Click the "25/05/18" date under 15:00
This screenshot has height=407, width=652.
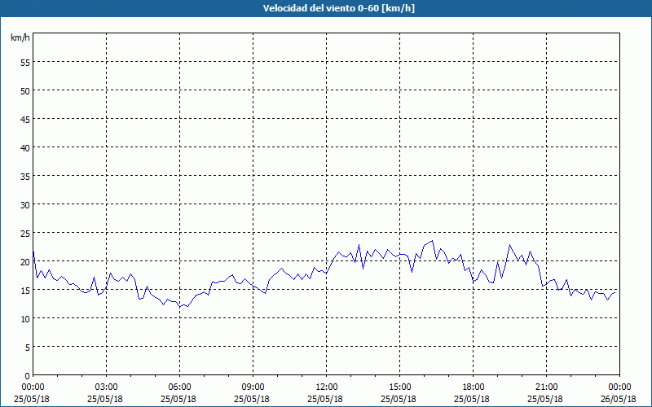pos(399,399)
